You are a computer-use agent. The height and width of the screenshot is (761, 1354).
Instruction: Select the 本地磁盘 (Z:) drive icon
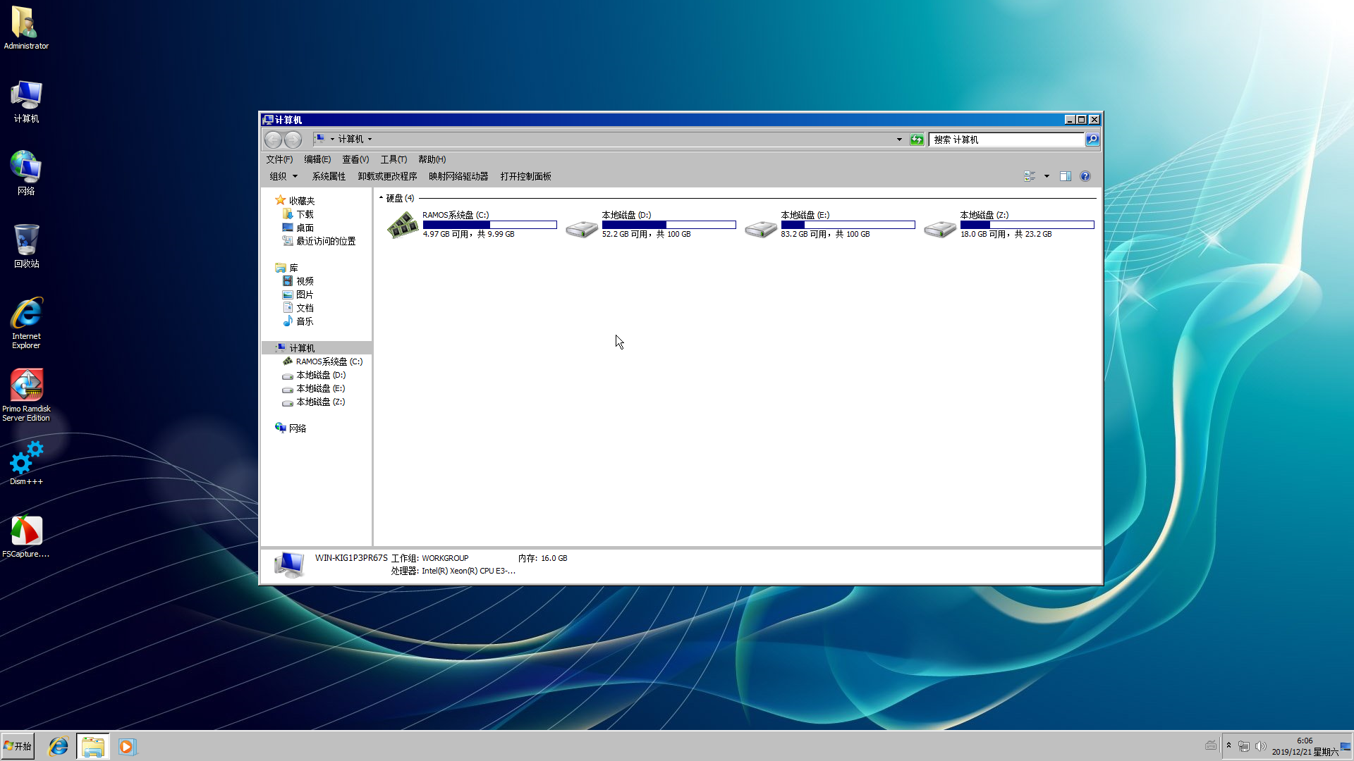[940, 228]
